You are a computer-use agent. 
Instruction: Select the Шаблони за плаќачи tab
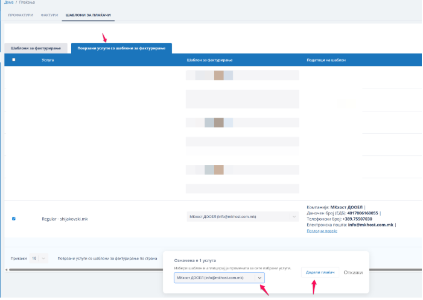click(x=88, y=14)
